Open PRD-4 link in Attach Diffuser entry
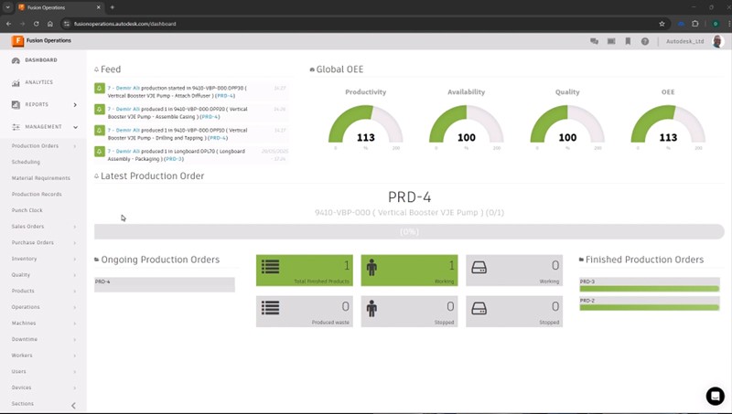The height and width of the screenshot is (414, 732). [225, 96]
